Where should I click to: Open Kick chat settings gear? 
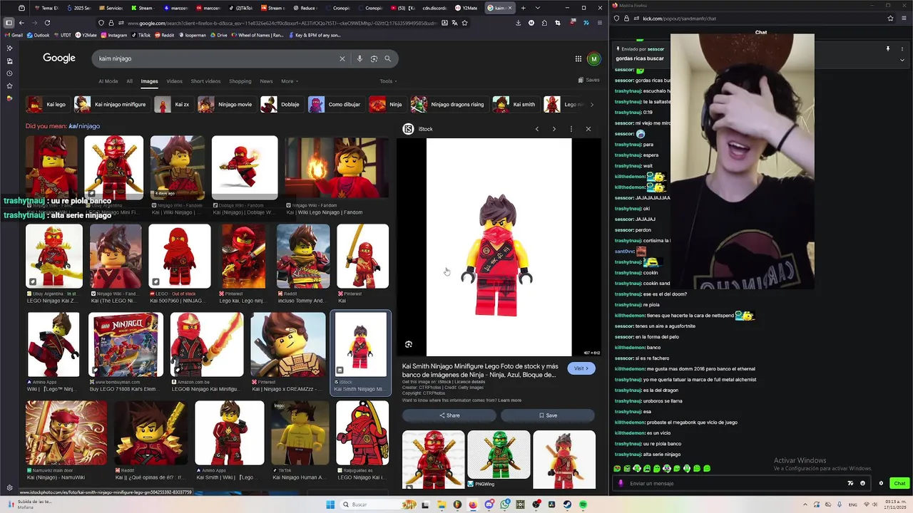pos(881,483)
